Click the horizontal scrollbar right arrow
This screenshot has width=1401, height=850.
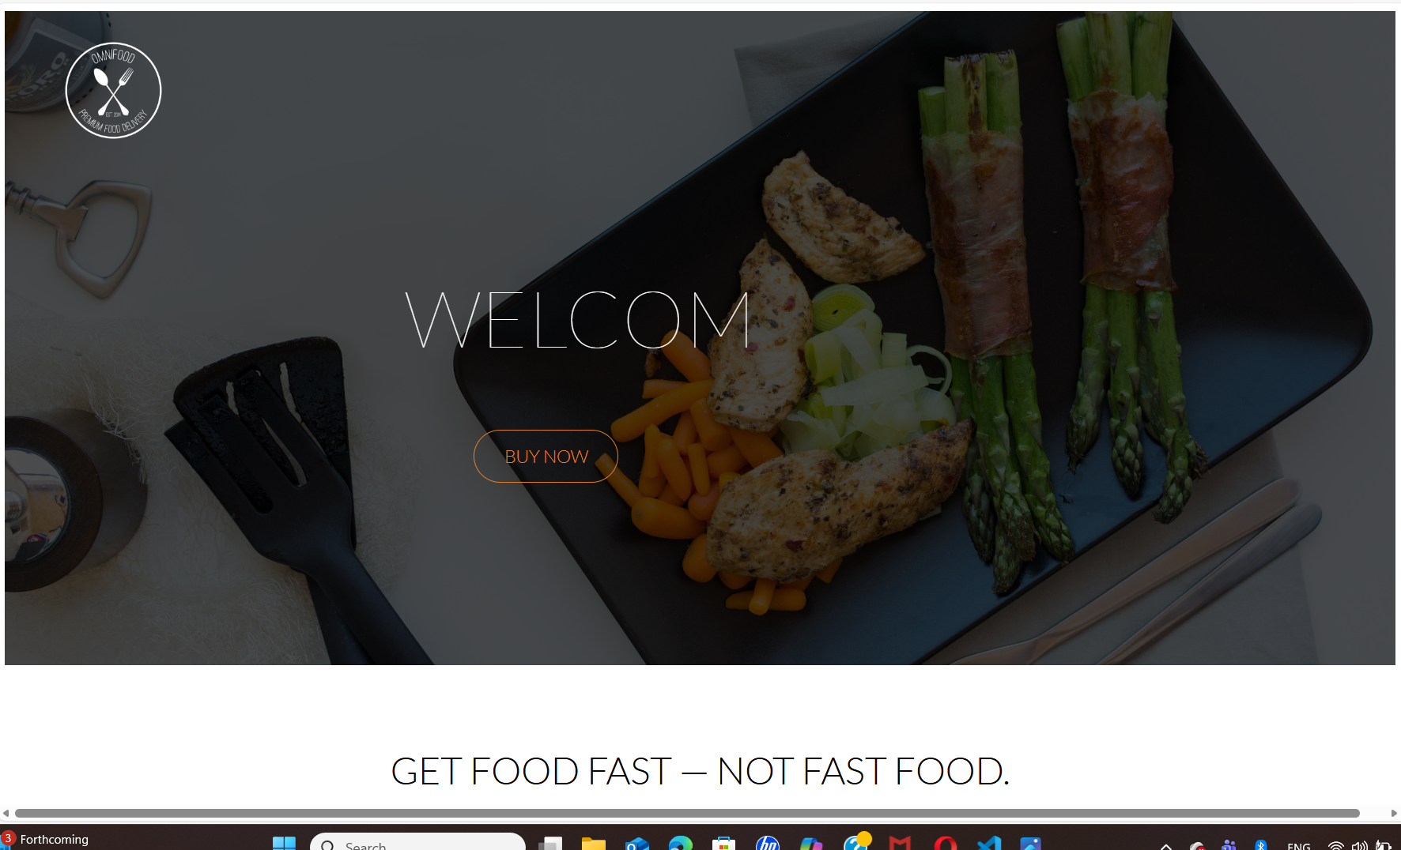pyautogui.click(x=1394, y=813)
